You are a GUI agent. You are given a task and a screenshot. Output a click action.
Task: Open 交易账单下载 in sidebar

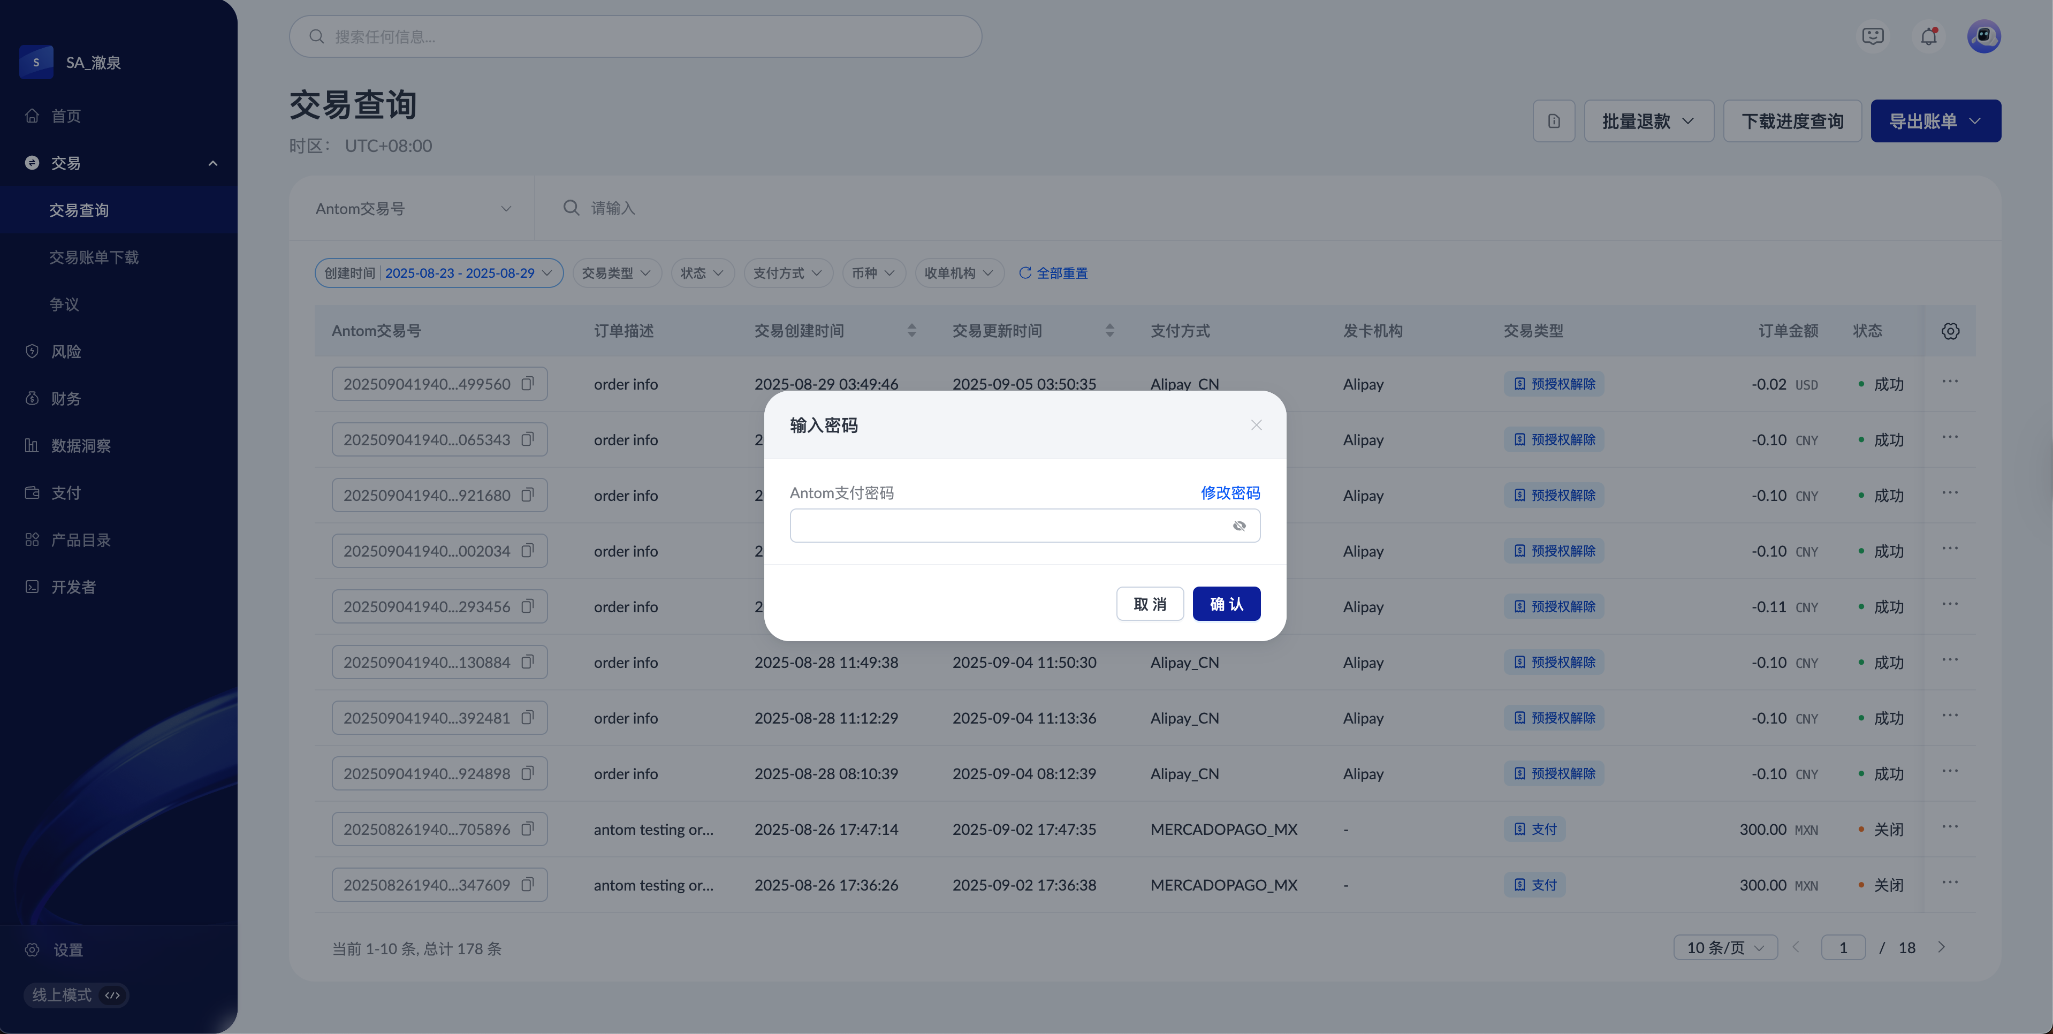pos(94,257)
